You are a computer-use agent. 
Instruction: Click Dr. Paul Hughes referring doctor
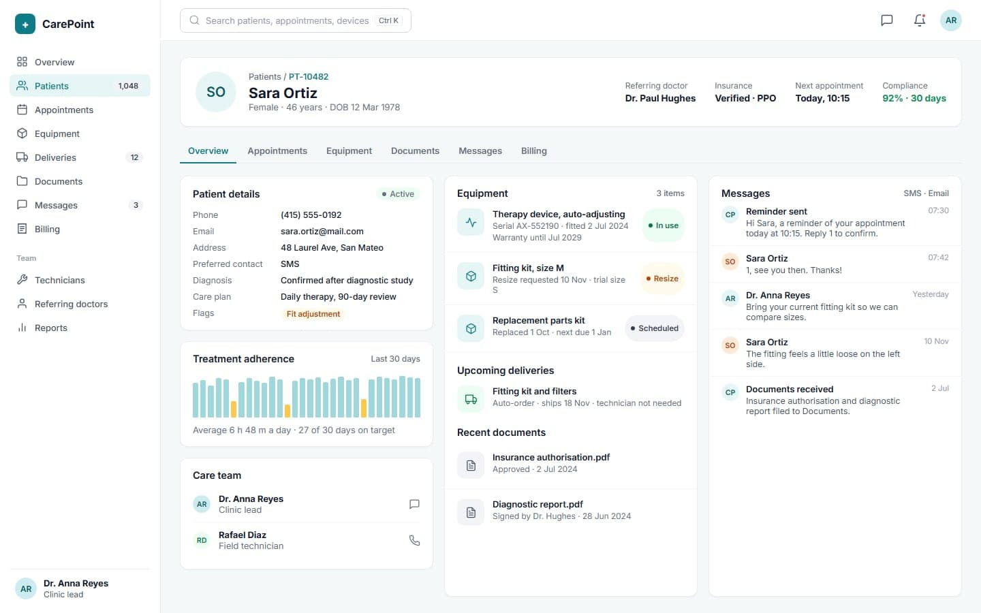click(660, 98)
